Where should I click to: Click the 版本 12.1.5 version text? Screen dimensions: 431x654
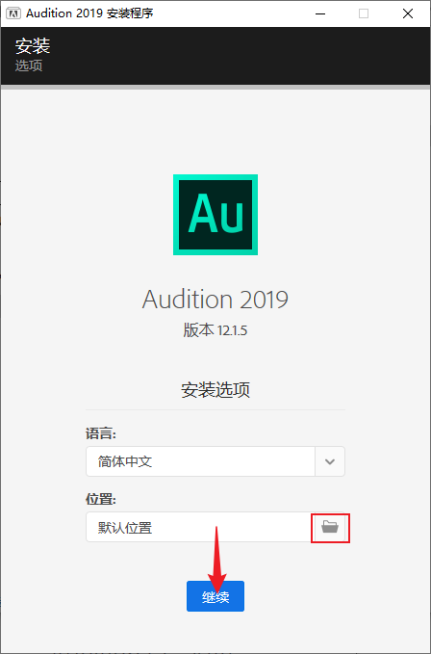tap(215, 330)
